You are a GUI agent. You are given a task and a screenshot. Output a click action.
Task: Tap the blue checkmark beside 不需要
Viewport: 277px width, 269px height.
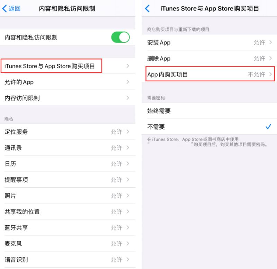268,126
